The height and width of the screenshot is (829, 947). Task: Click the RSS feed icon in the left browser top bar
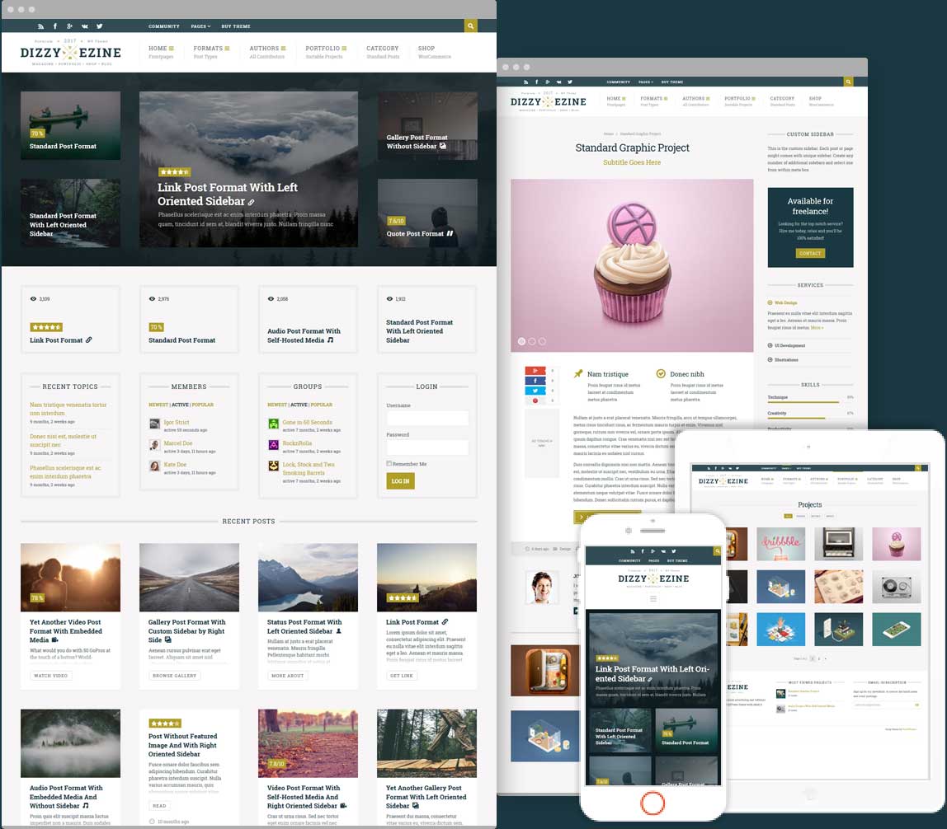pyautogui.click(x=40, y=26)
